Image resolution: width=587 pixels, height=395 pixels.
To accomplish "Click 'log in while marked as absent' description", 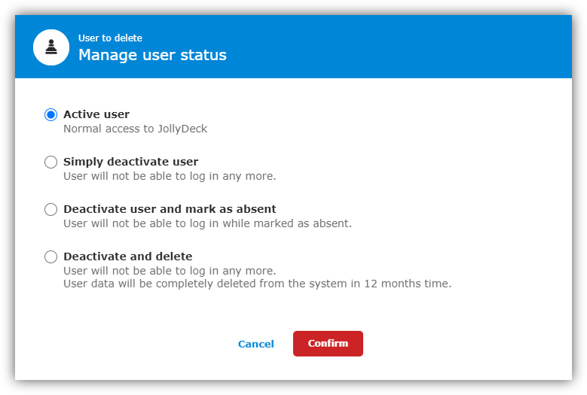I will tap(208, 223).
